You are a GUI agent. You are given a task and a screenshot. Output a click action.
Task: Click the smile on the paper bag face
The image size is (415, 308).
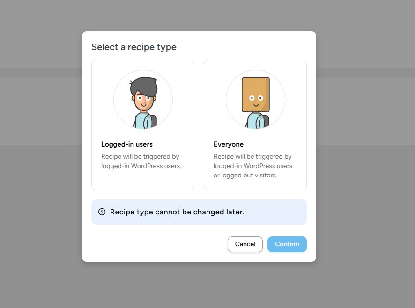coord(256,105)
